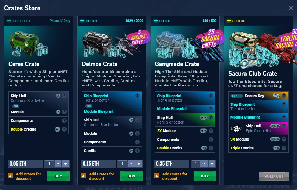This screenshot has width=297, height=190.
Task: Increase Ceres Crate quantity with plus
Action: click(65, 164)
